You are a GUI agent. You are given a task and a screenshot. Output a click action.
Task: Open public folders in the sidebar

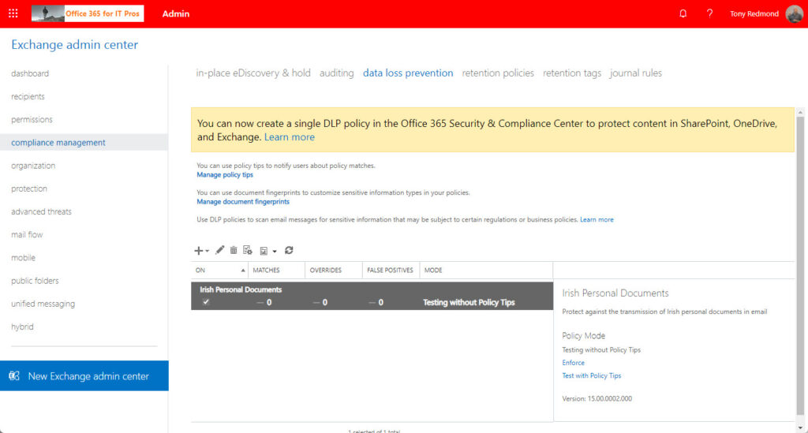click(35, 281)
